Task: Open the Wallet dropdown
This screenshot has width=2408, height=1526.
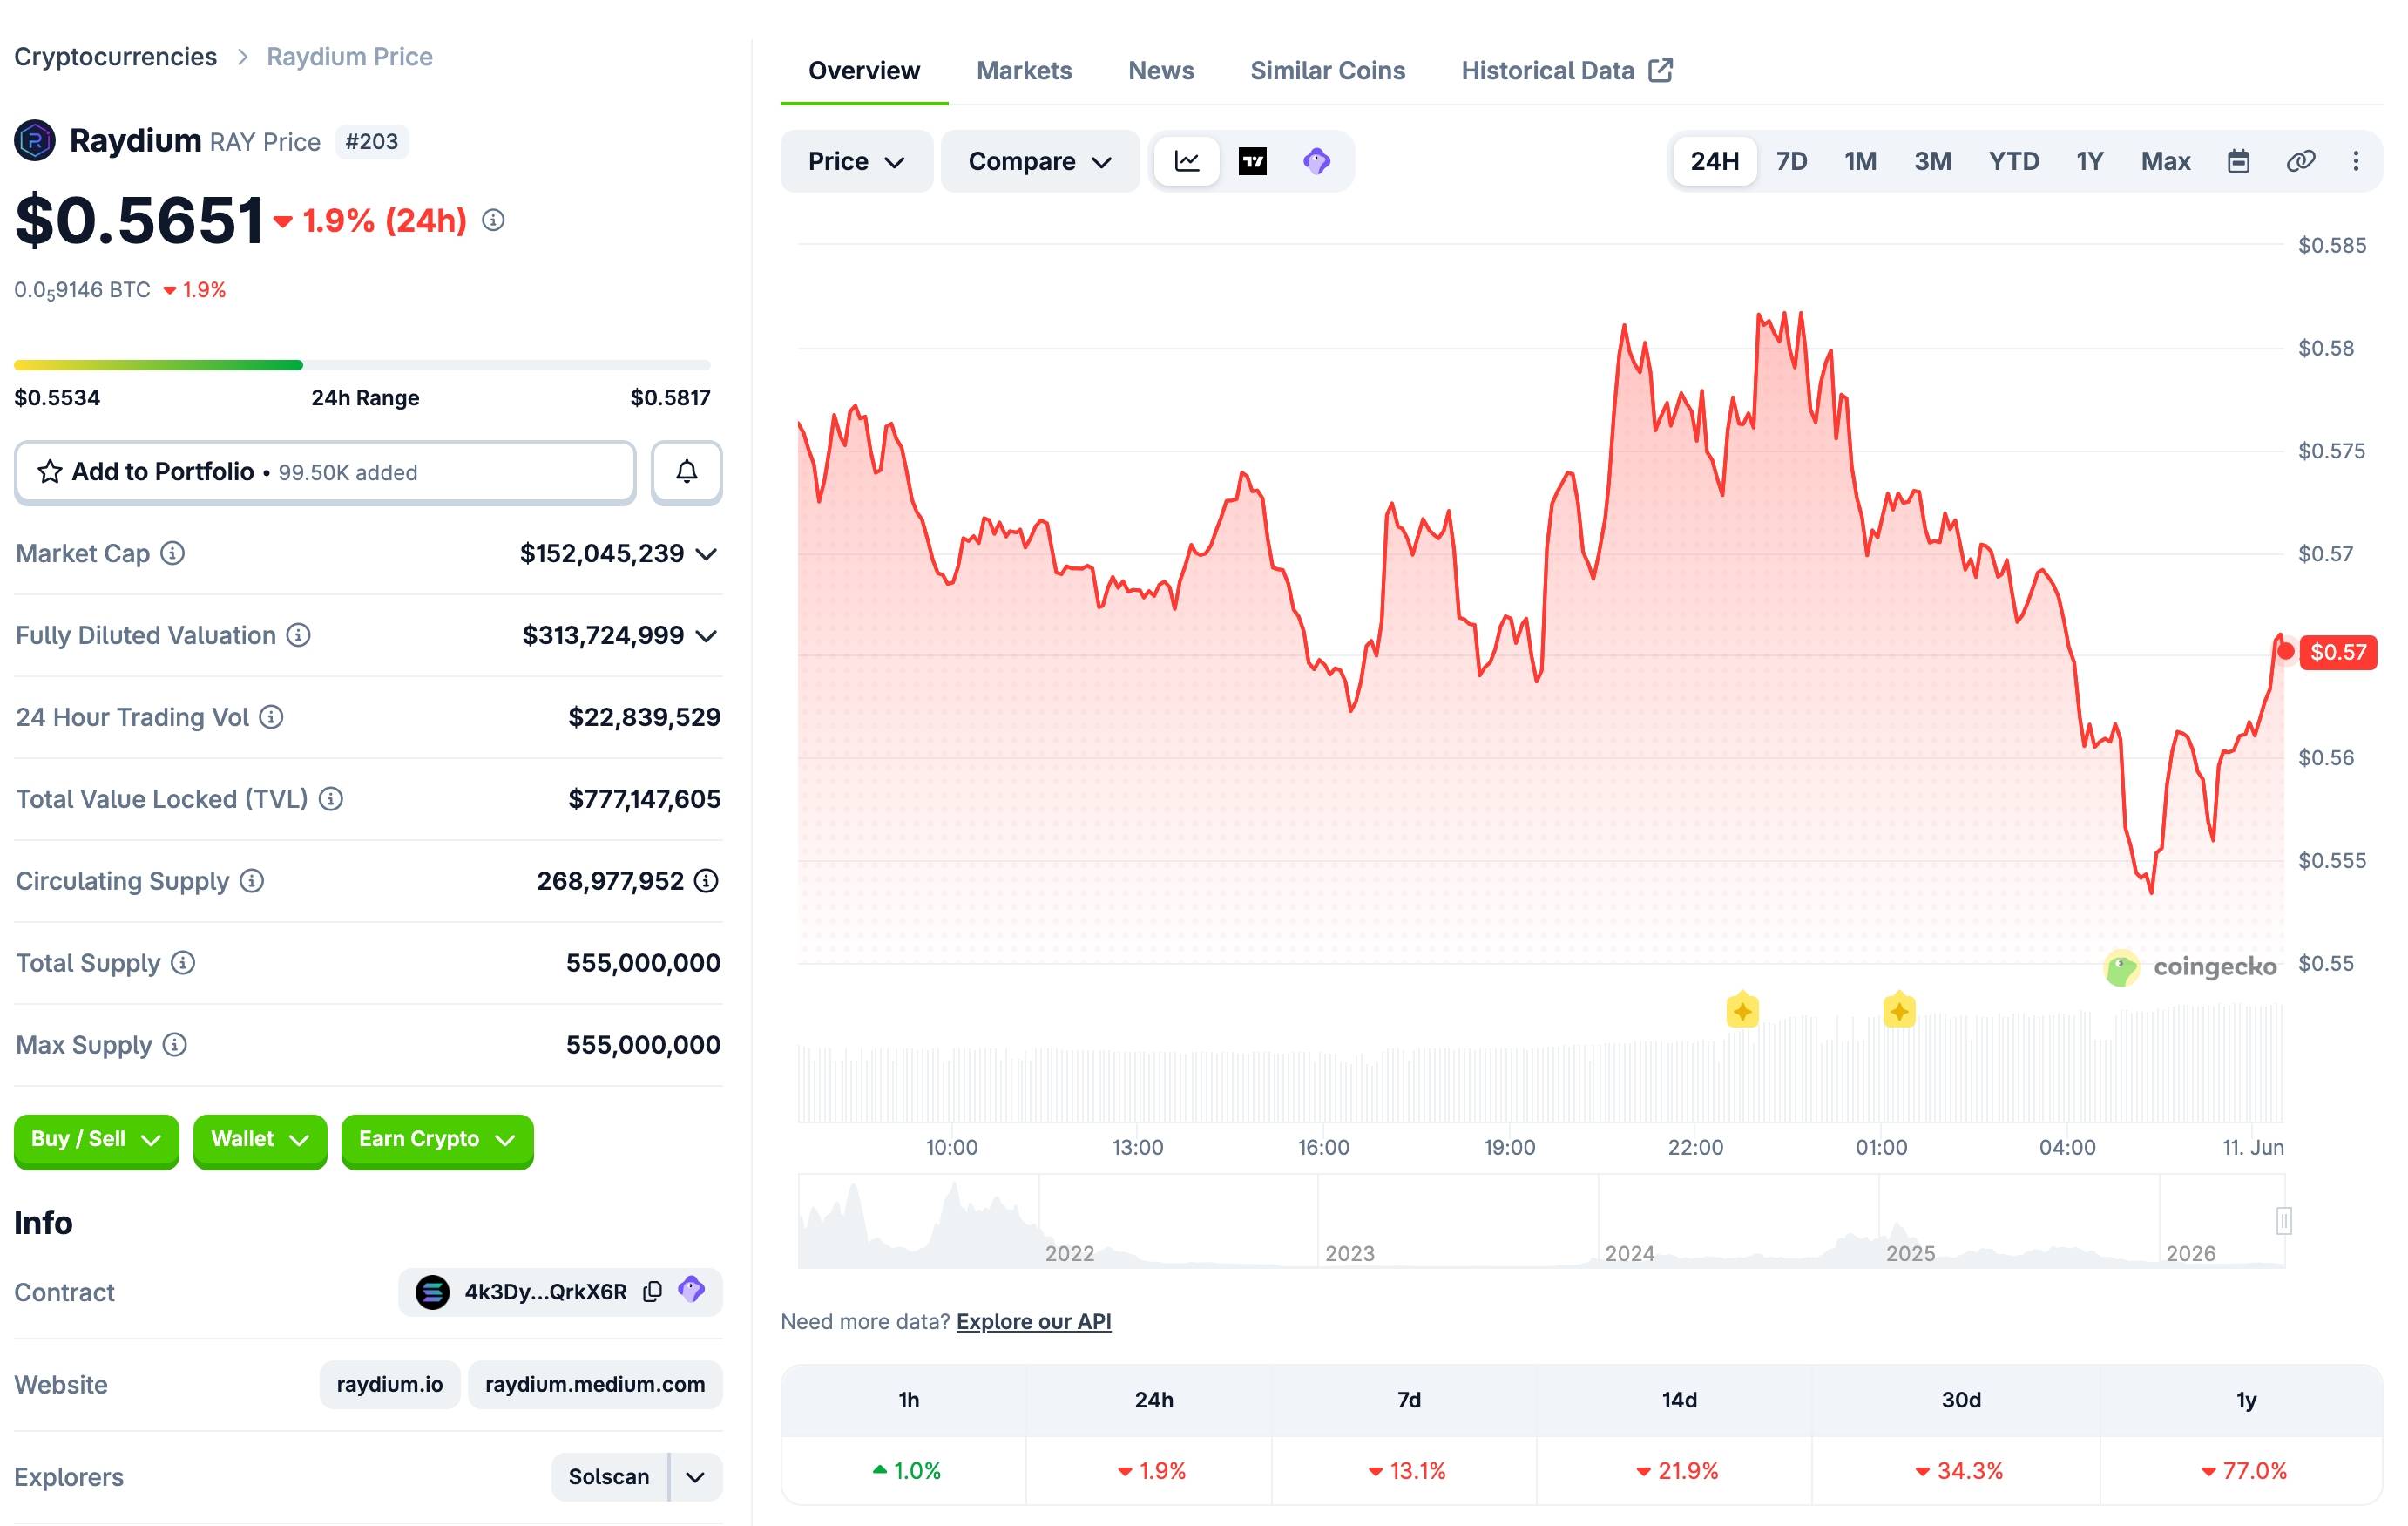Action: click(260, 1140)
